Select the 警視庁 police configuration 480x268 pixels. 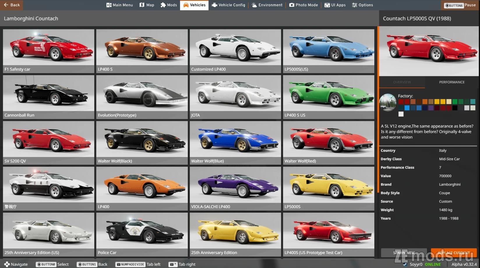tap(49, 188)
